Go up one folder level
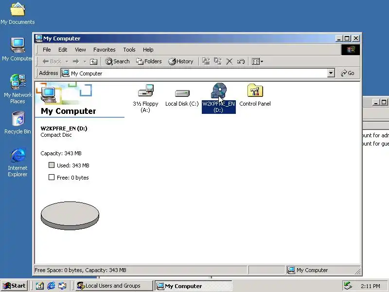 93,61
